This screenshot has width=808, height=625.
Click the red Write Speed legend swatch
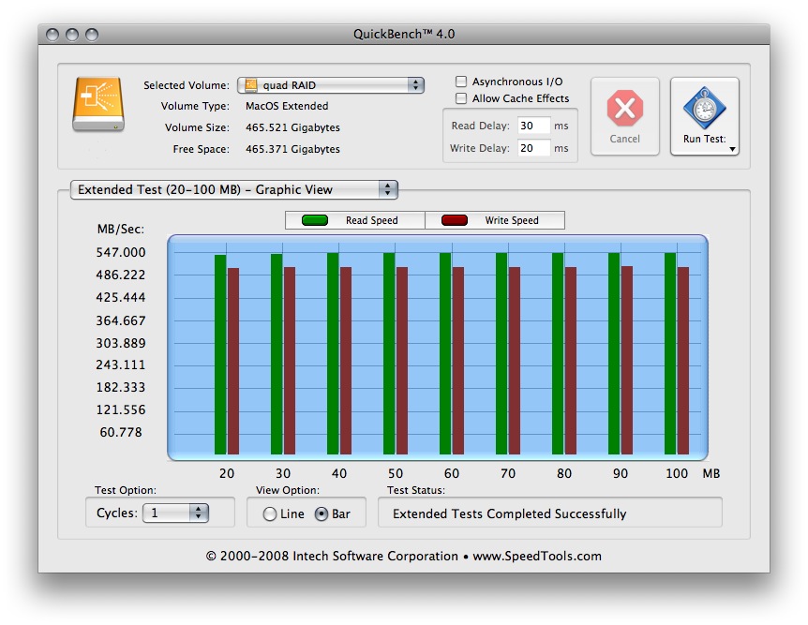pos(455,221)
